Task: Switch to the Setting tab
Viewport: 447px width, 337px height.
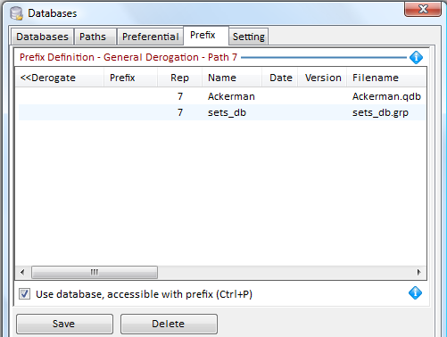Action: coord(249,37)
